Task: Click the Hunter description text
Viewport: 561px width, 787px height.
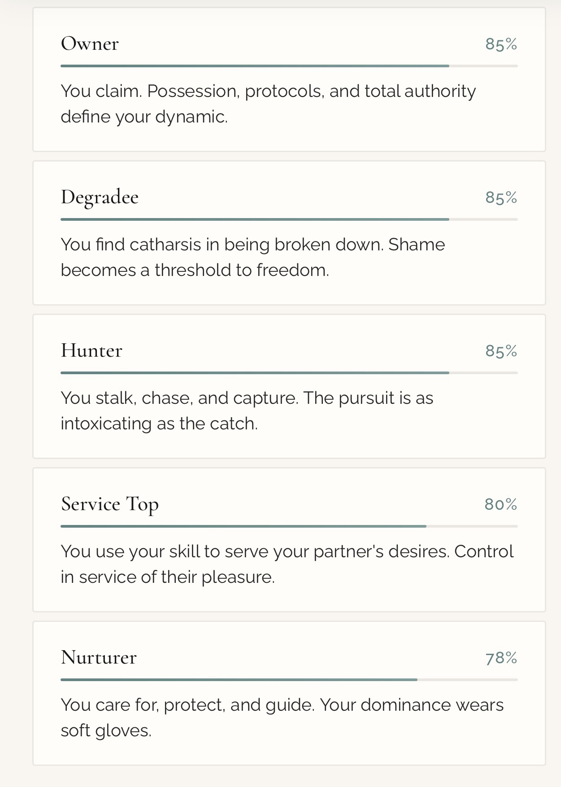Action: pyautogui.click(x=247, y=411)
